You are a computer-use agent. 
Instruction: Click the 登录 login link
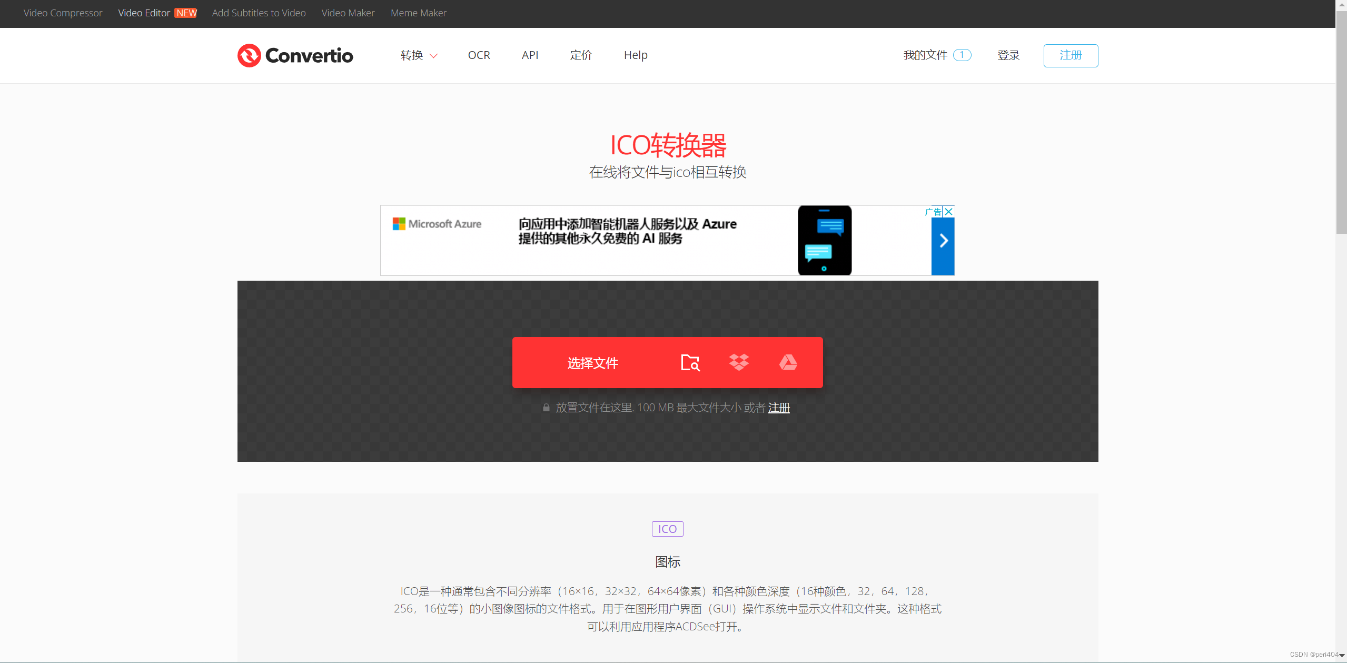[1008, 55]
